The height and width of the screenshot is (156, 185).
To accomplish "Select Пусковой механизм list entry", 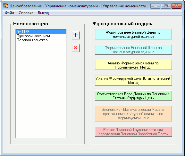I will click(x=41, y=36).
